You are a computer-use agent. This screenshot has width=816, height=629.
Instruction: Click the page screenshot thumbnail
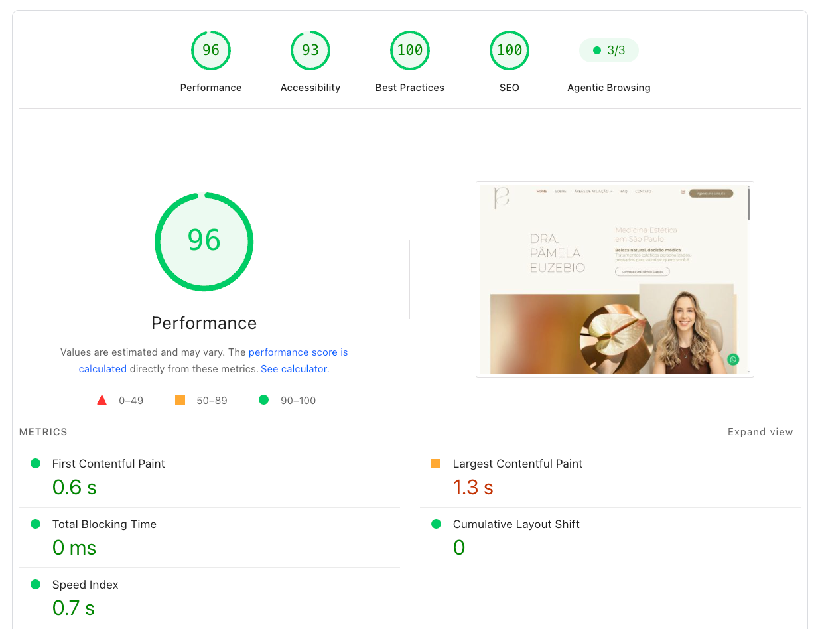coord(615,279)
